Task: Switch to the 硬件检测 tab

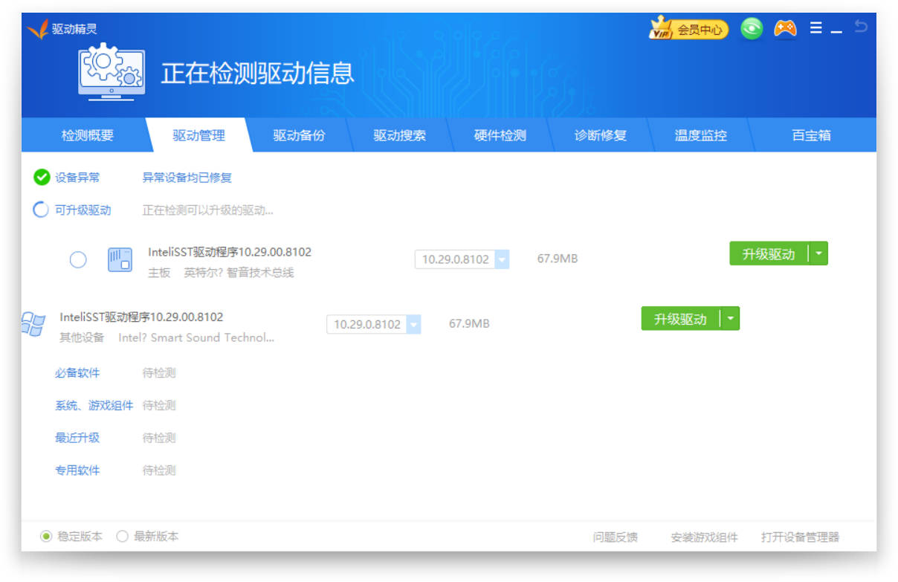Action: pyautogui.click(x=500, y=136)
